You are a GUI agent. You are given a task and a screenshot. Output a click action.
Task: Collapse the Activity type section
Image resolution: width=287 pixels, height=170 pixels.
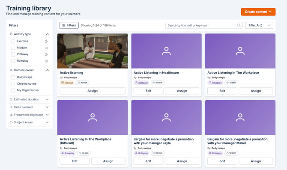(47, 34)
